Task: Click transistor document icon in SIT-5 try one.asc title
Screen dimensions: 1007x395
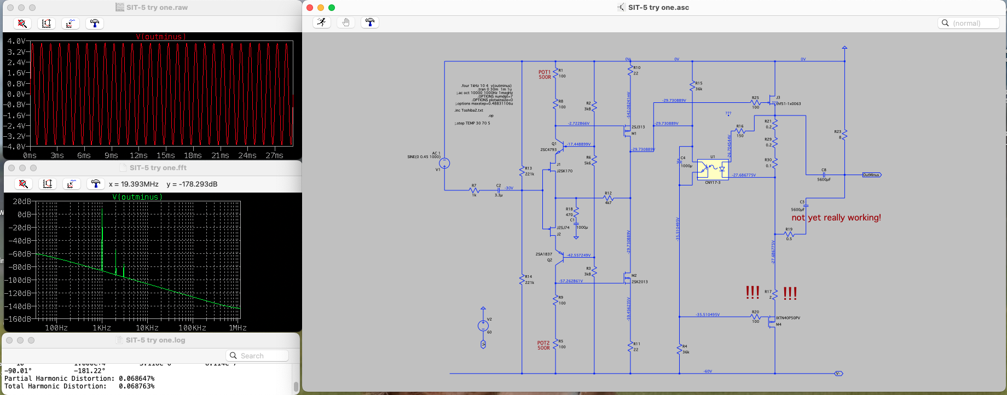Action: (x=621, y=7)
